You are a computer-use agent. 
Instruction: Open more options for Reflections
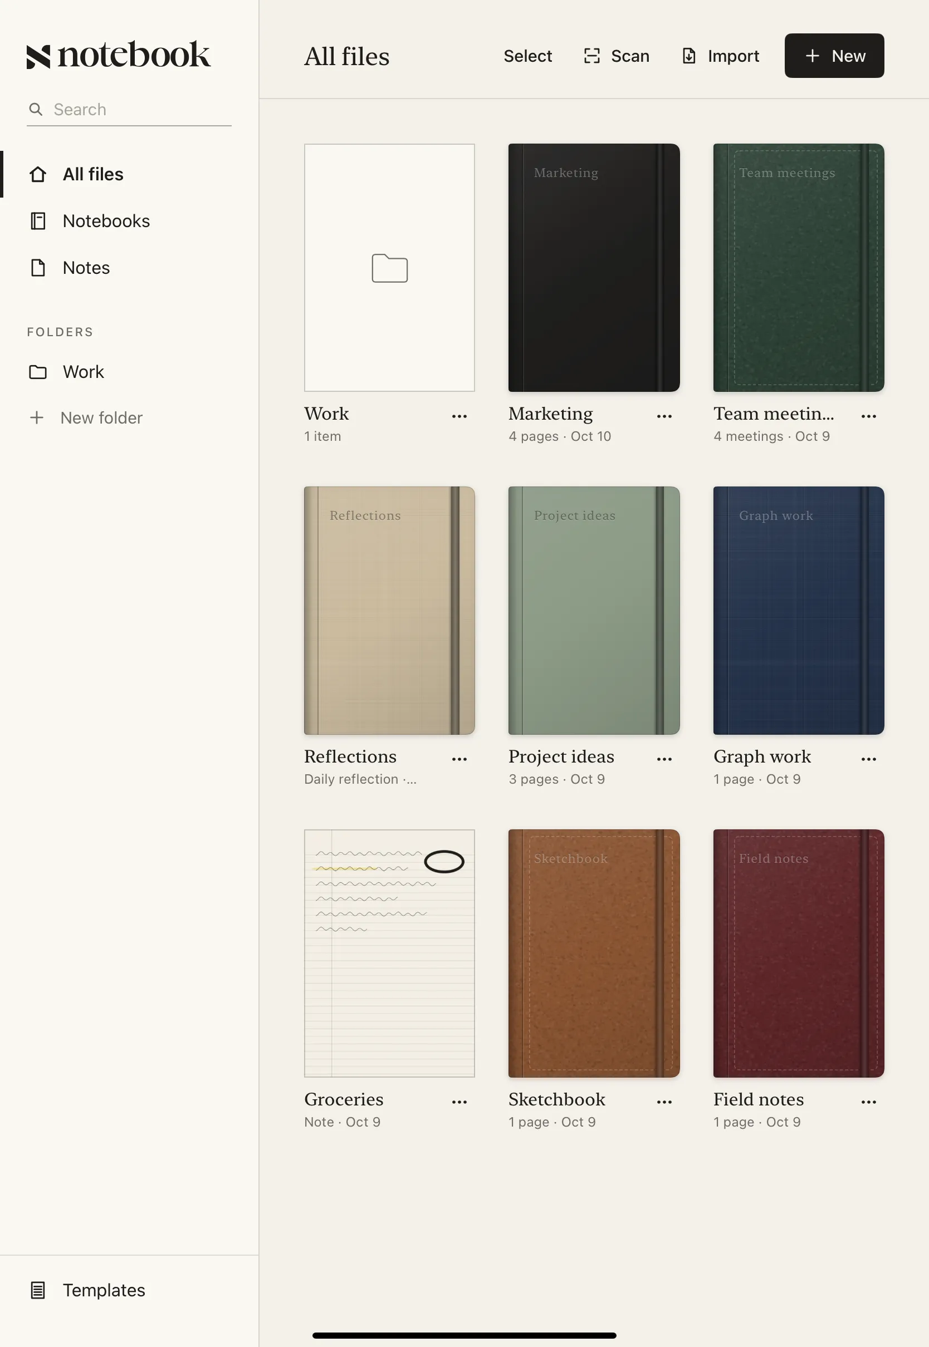(459, 759)
